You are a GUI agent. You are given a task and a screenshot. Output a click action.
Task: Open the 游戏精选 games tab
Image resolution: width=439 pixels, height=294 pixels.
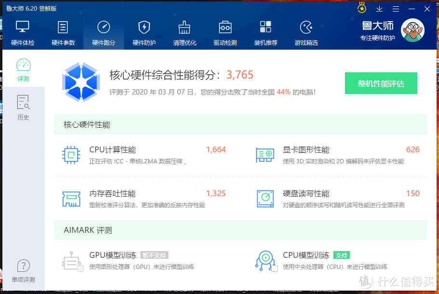[306, 33]
